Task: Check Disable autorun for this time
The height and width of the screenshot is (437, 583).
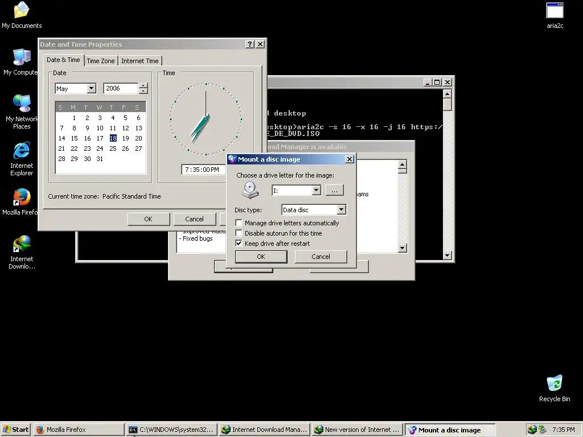Action: coord(239,233)
